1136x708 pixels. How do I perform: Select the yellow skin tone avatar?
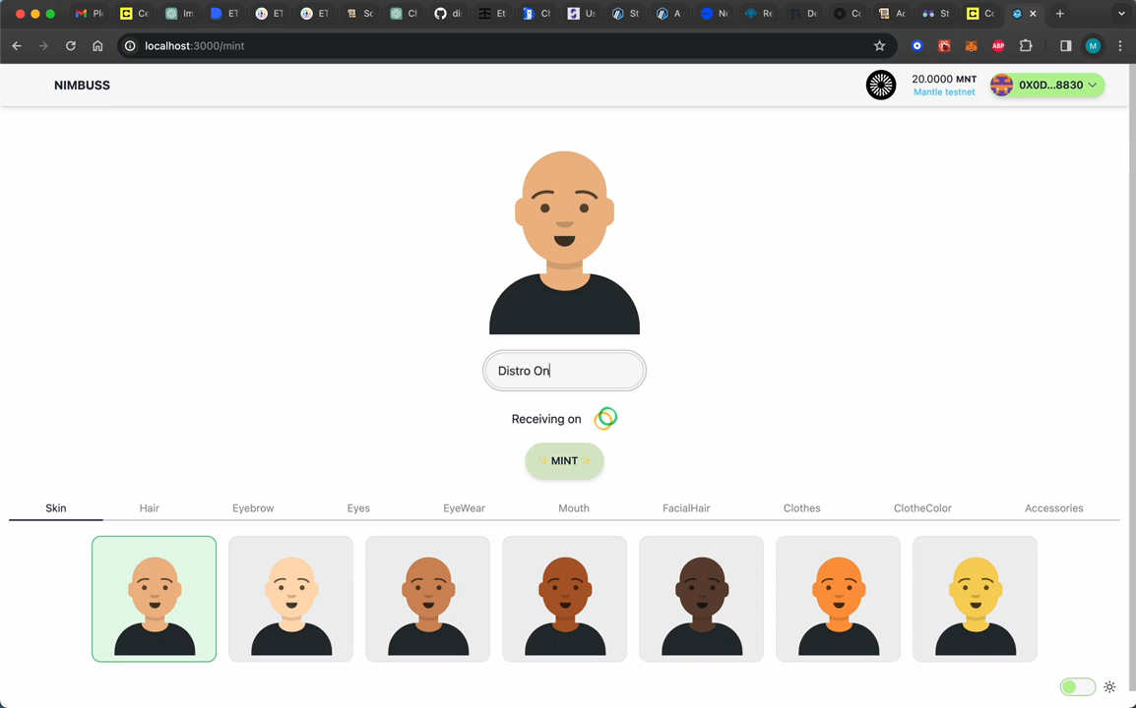976,599
